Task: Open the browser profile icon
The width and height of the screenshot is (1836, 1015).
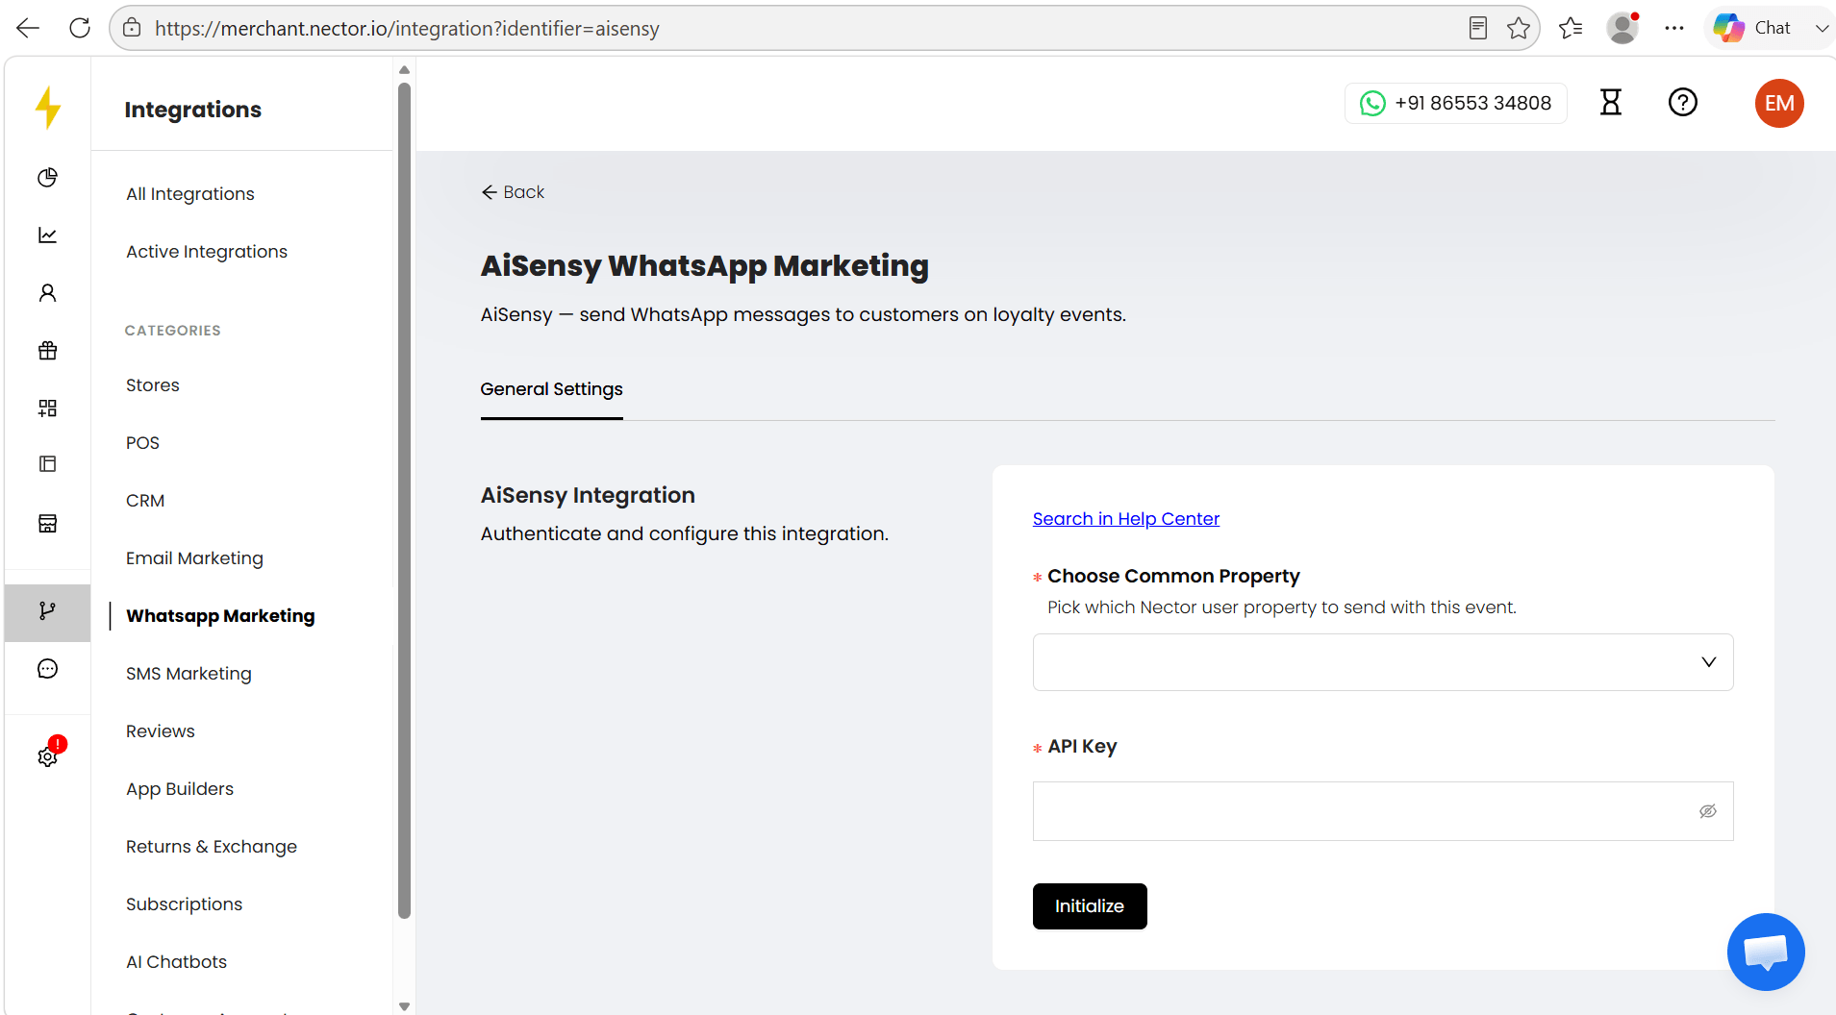Action: pyautogui.click(x=1622, y=28)
